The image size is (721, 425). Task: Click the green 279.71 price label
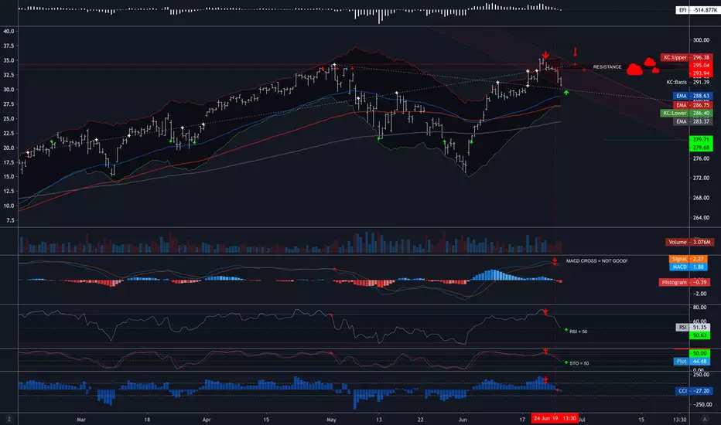pos(700,139)
